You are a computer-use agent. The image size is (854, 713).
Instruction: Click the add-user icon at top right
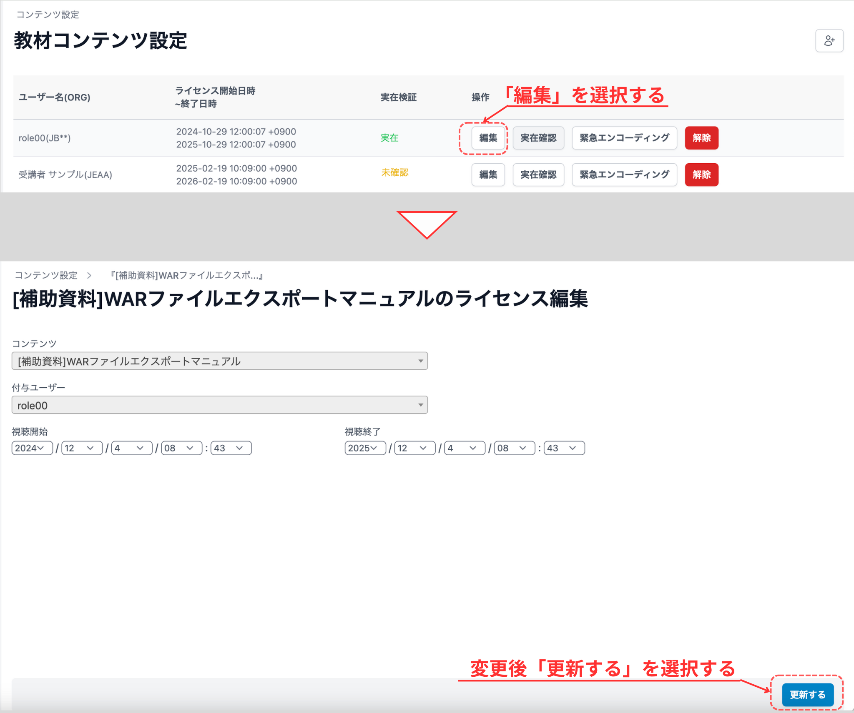[829, 40]
